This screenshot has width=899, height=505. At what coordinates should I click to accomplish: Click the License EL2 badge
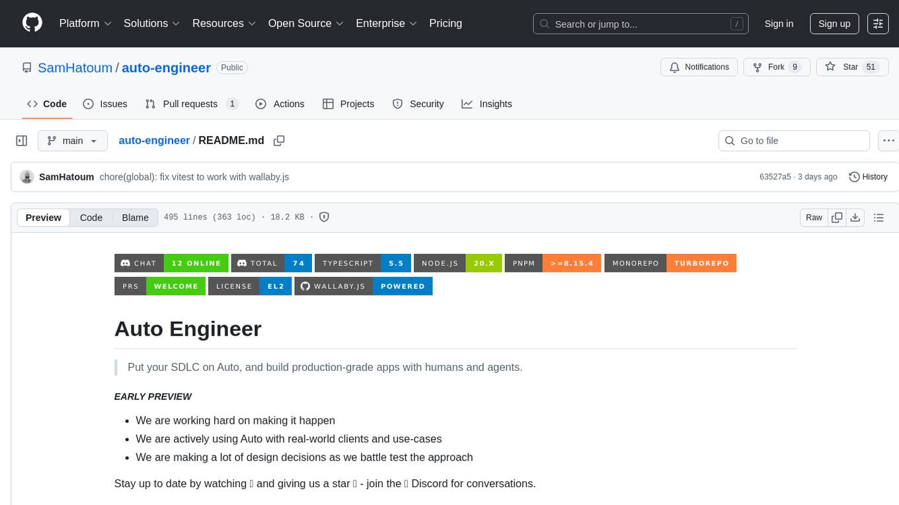pyautogui.click(x=250, y=286)
